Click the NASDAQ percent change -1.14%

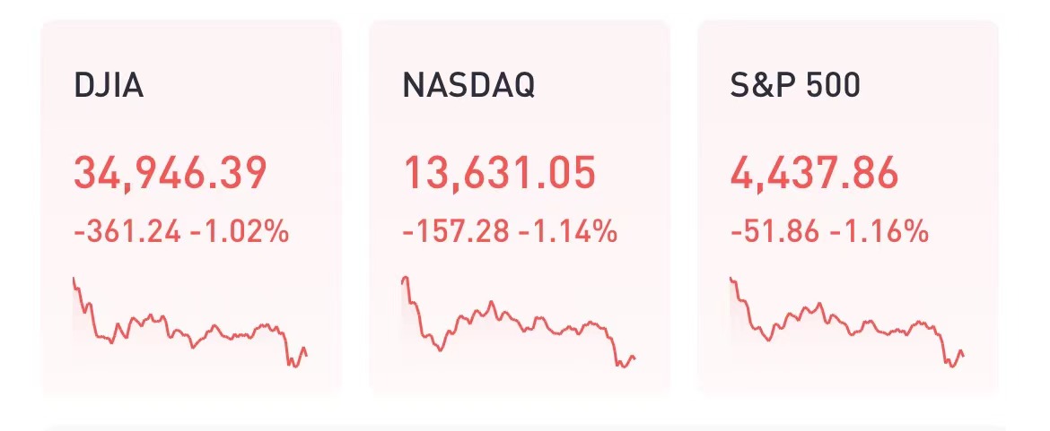(568, 233)
